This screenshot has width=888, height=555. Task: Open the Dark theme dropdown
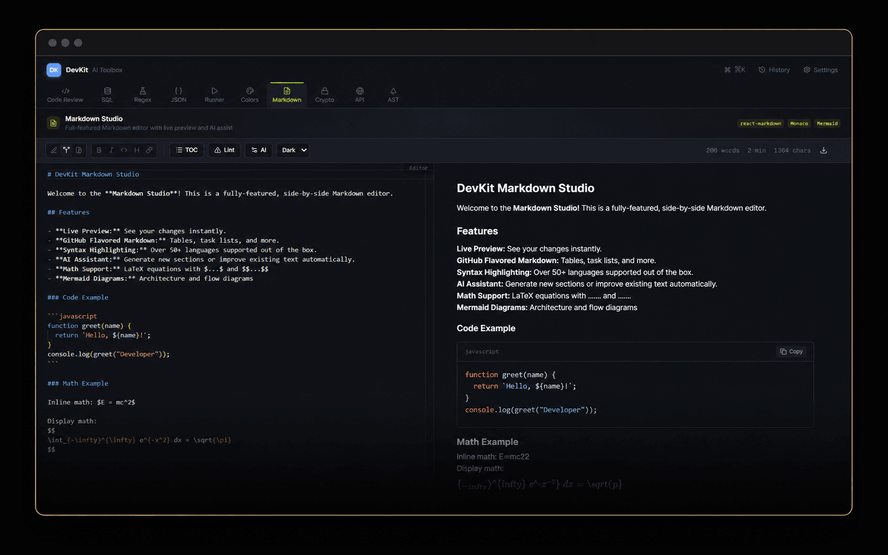pos(293,150)
